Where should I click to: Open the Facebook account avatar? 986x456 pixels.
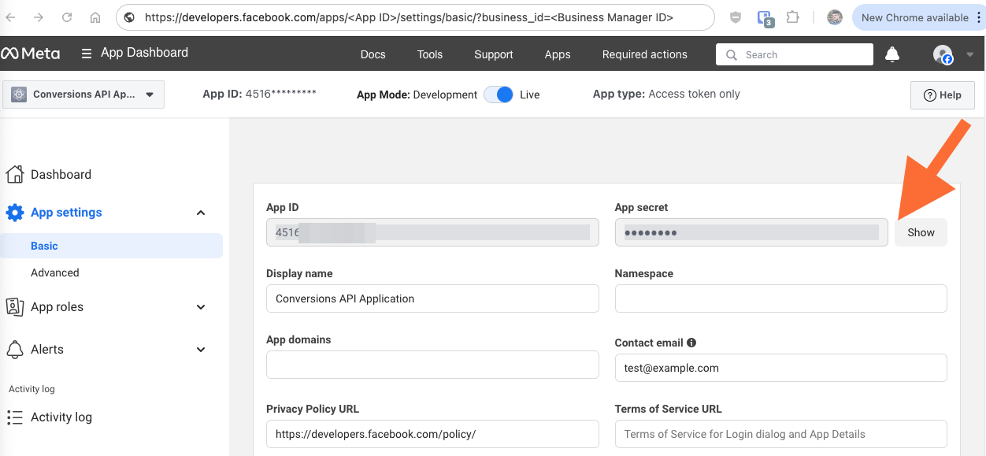coord(943,54)
